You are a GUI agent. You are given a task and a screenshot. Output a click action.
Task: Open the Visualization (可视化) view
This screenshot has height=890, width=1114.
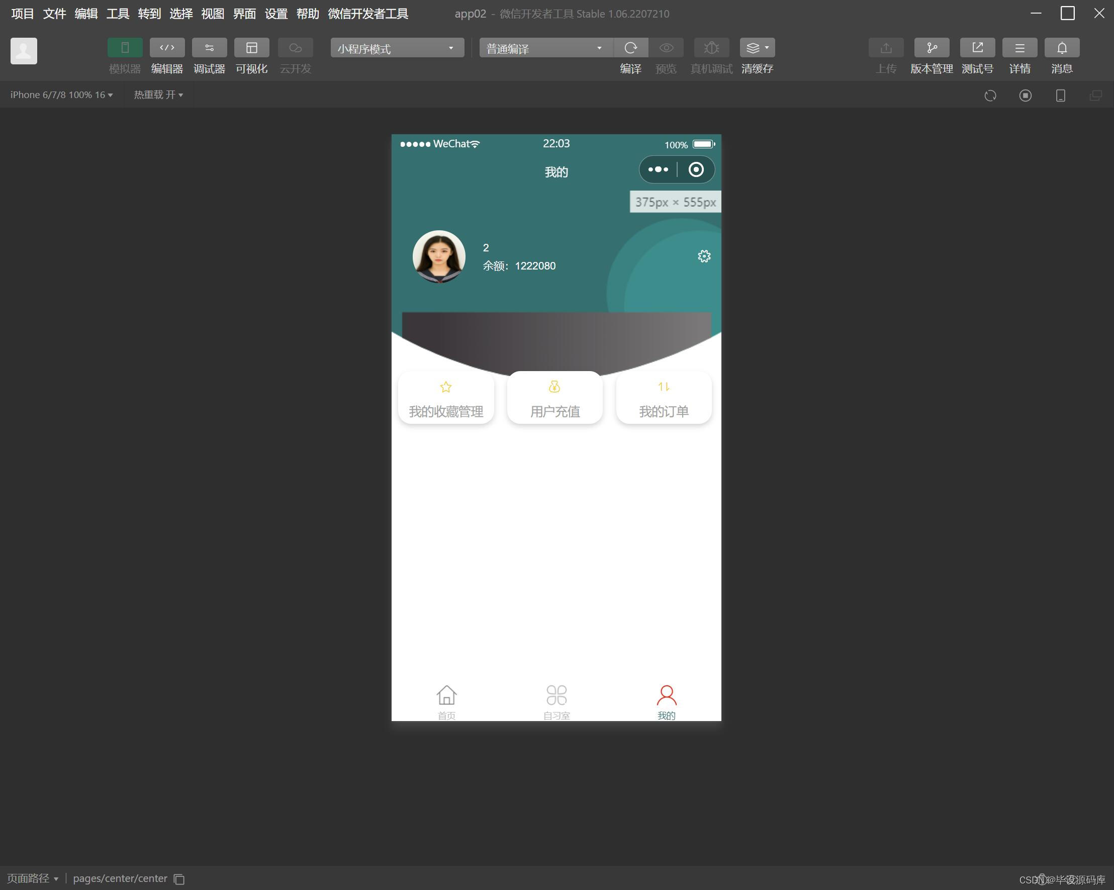pyautogui.click(x=251, y=48)
